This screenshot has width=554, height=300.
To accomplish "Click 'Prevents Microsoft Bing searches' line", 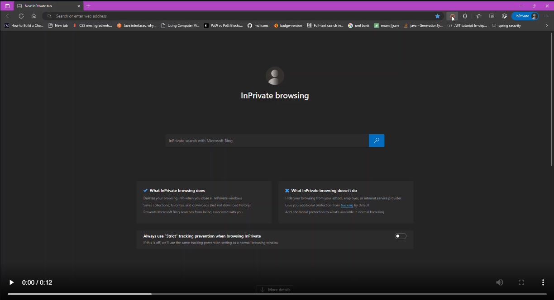I will 193,212.
